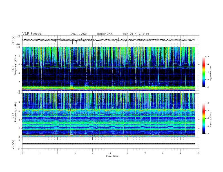Click the ch.1 voltage waveform trace
This screenshot has width=223, height=172.
pos(108,40)
